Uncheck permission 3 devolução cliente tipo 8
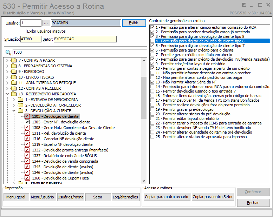The height and width of the screenshot is (217, 273). [152, 36]
